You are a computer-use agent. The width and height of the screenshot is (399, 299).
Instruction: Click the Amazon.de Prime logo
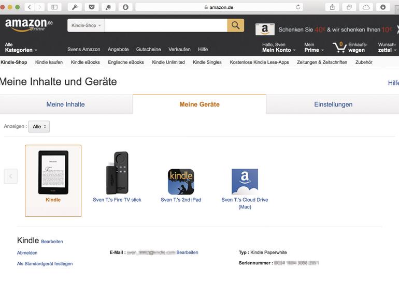28,25
